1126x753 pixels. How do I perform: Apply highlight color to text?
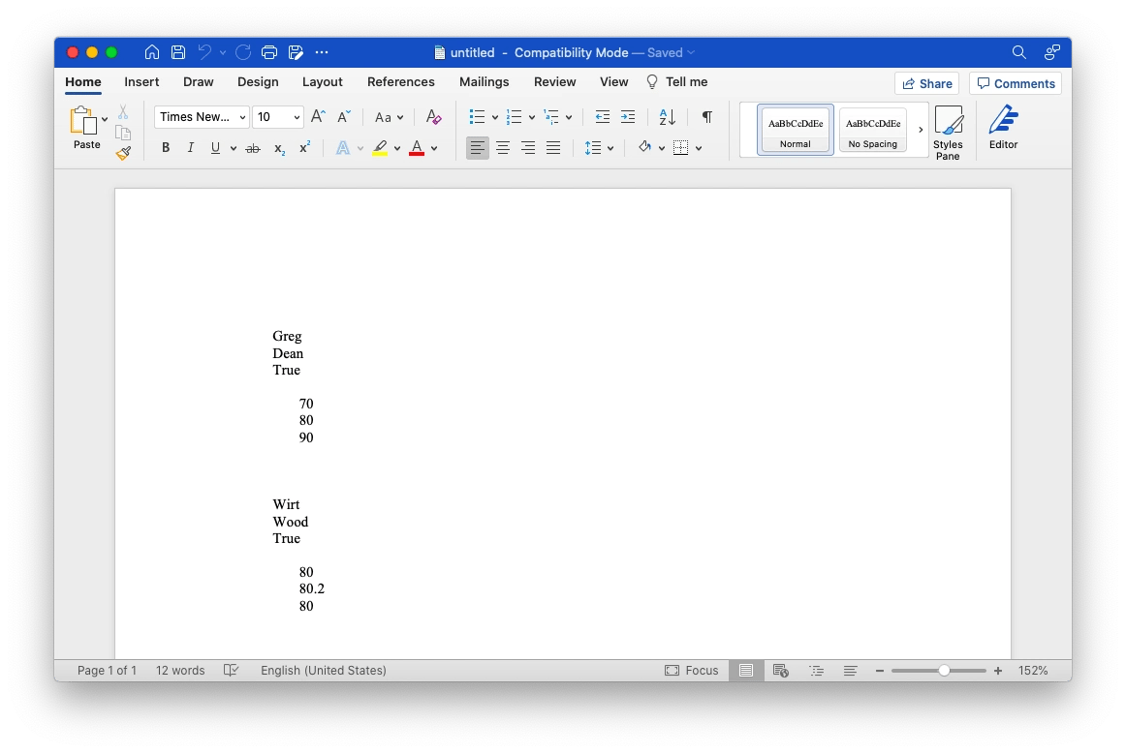(380, 147)
